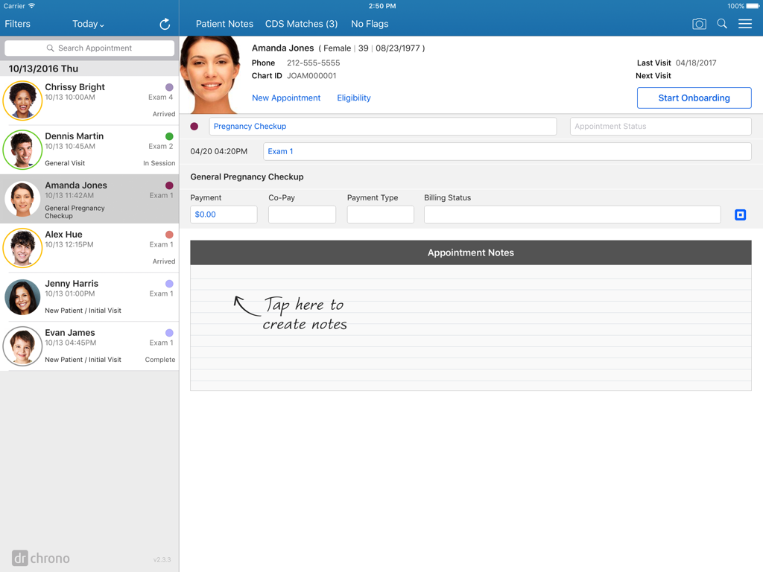The image size is (763, 572).
Task: Refresh the appointment list
Action: (x=165, y=23)
